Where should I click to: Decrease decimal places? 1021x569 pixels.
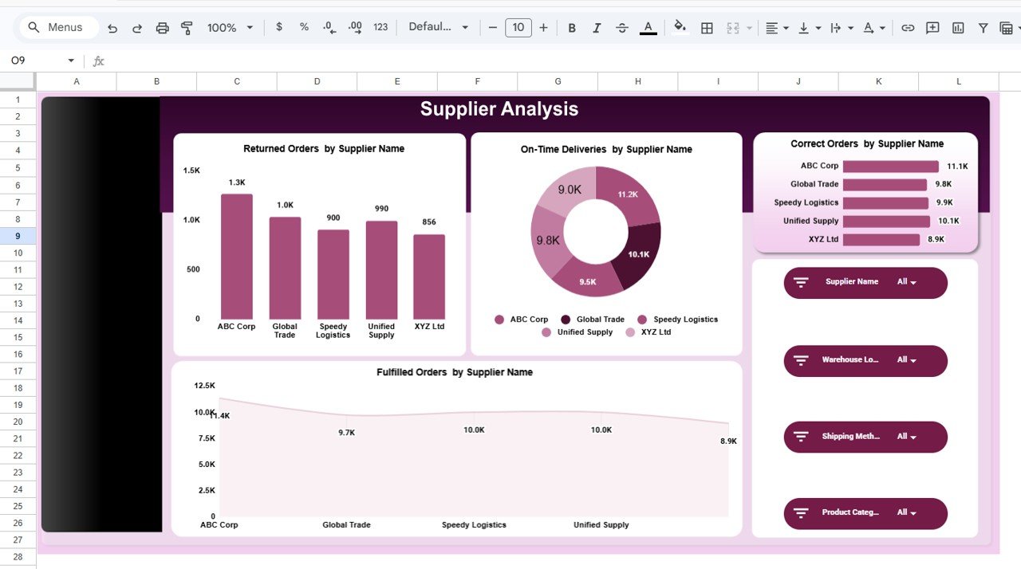point(329,27)
